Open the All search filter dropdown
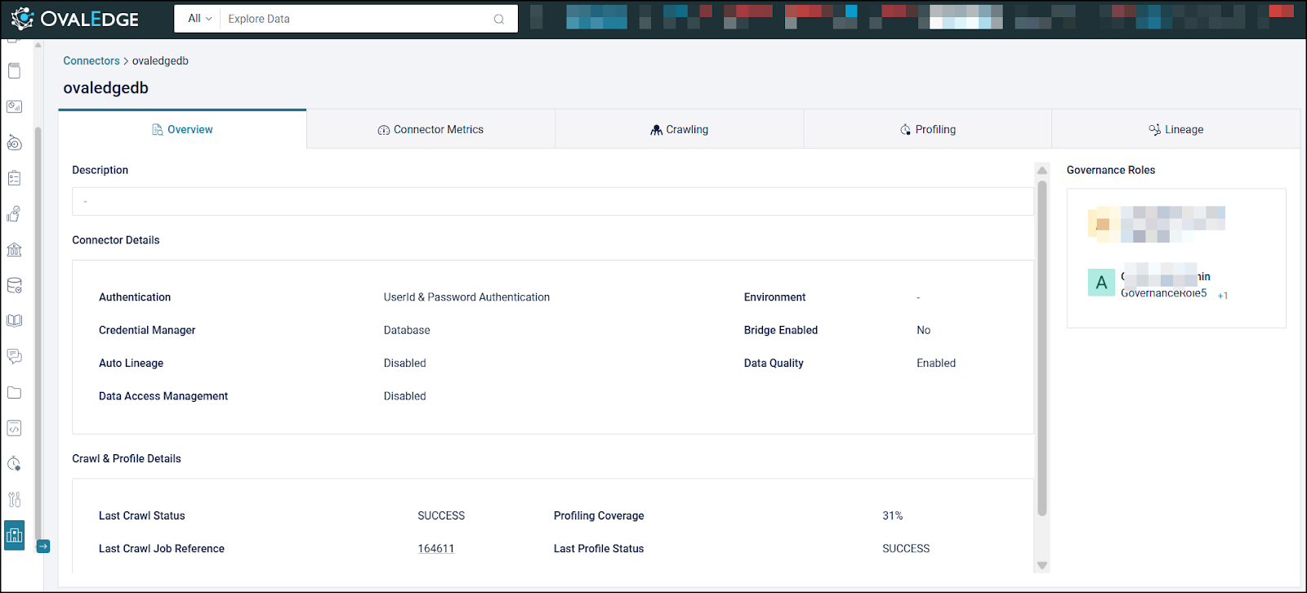 click(199, 19)
